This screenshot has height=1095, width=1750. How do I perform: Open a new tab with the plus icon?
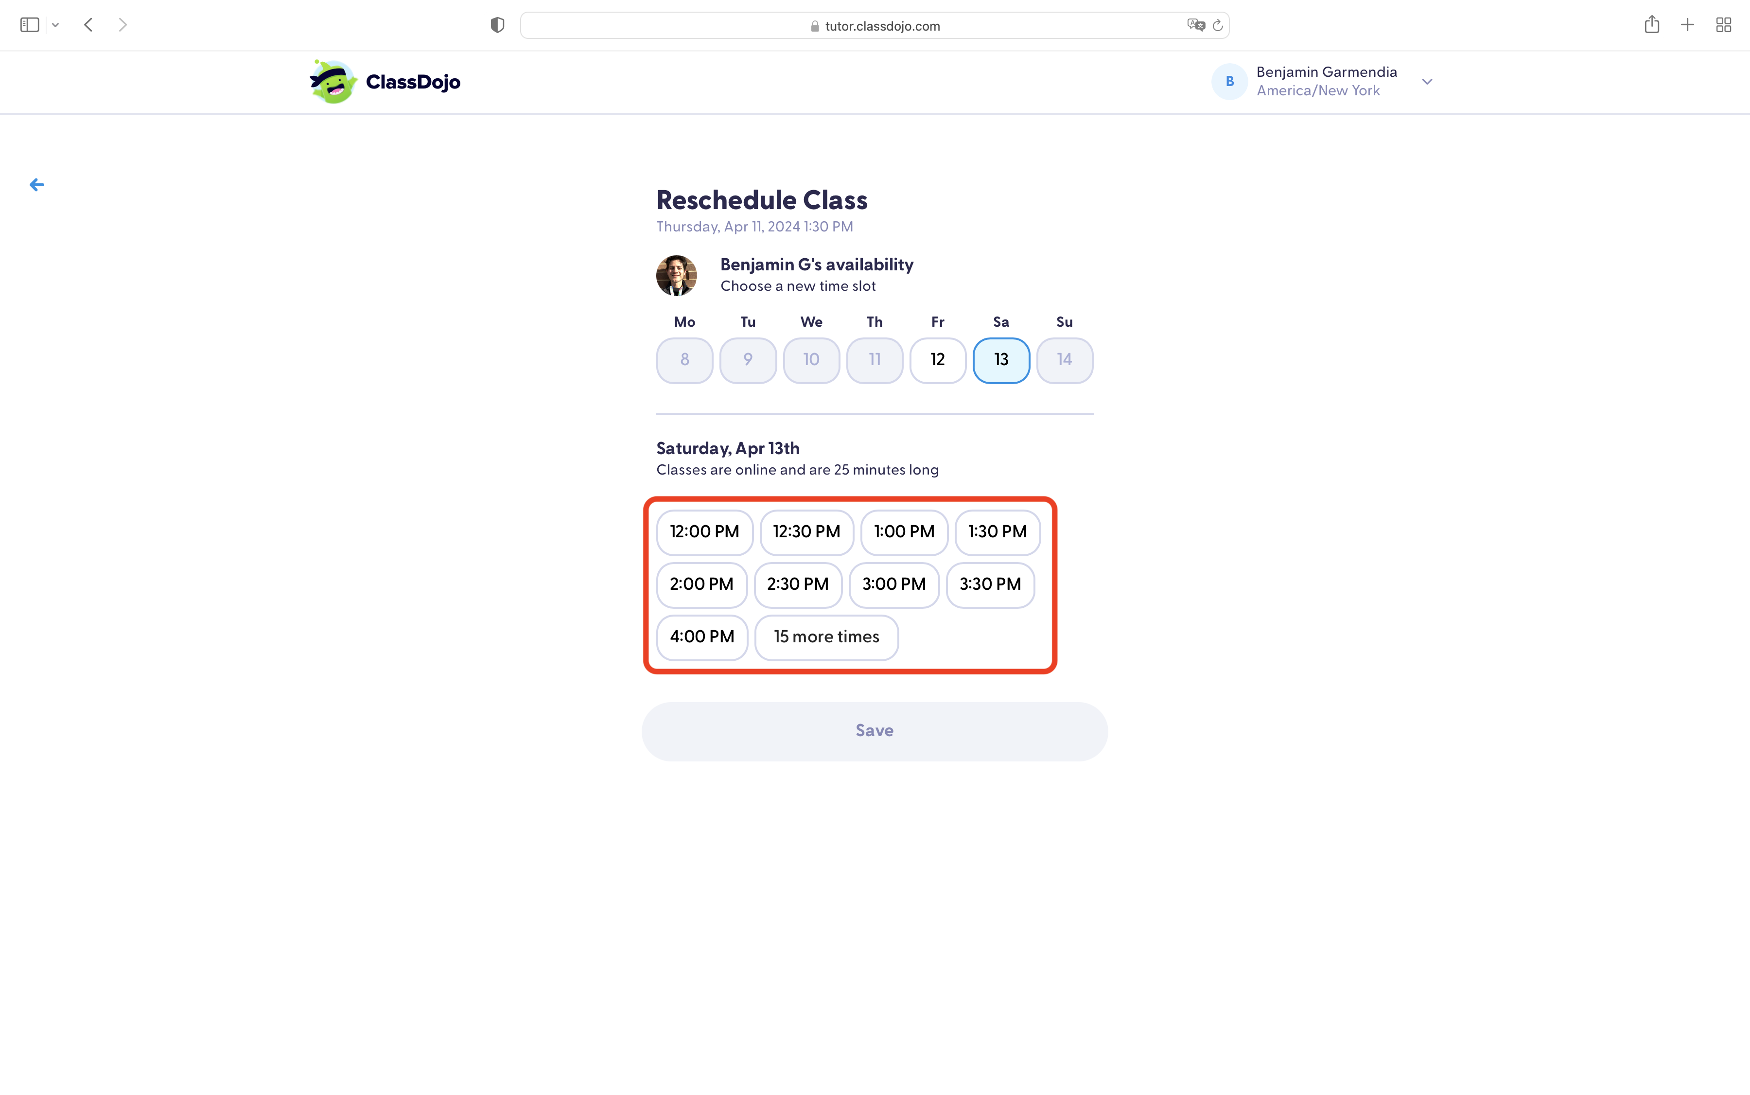coord(1687,25)
